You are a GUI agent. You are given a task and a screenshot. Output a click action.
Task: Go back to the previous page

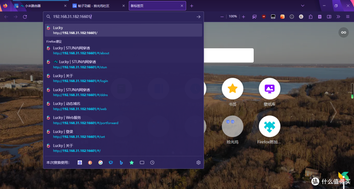[x=6, y=17]
